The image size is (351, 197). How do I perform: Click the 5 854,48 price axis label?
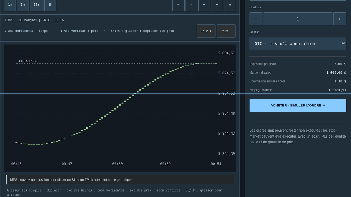click(x=227, y=113)
